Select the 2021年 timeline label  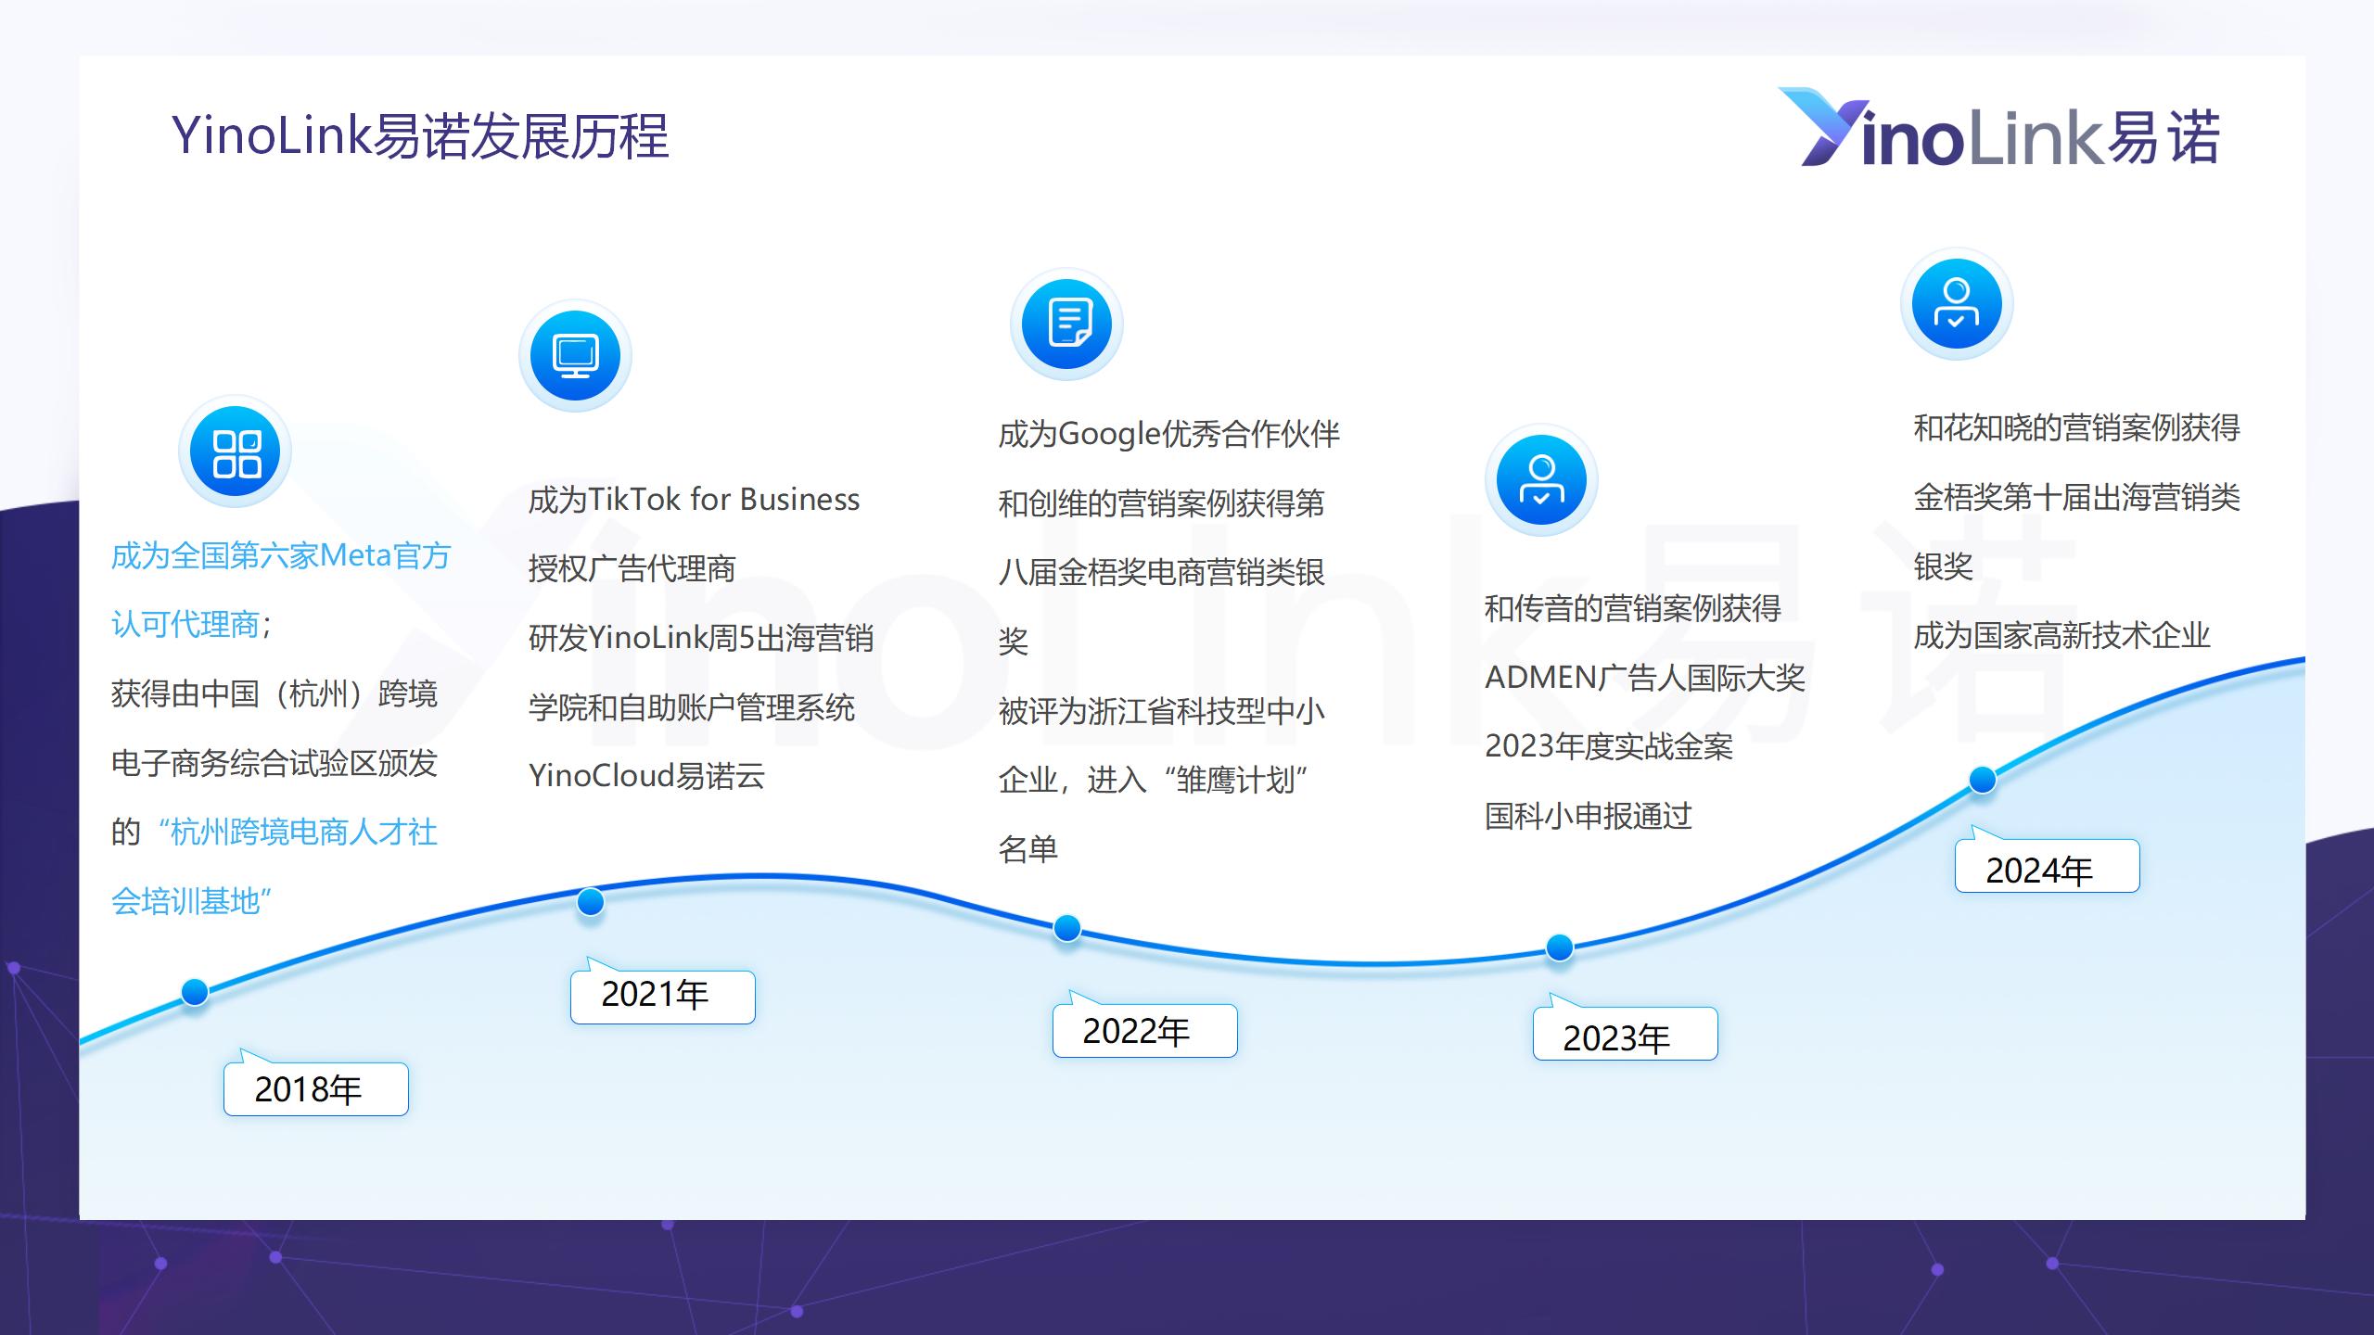662,996
